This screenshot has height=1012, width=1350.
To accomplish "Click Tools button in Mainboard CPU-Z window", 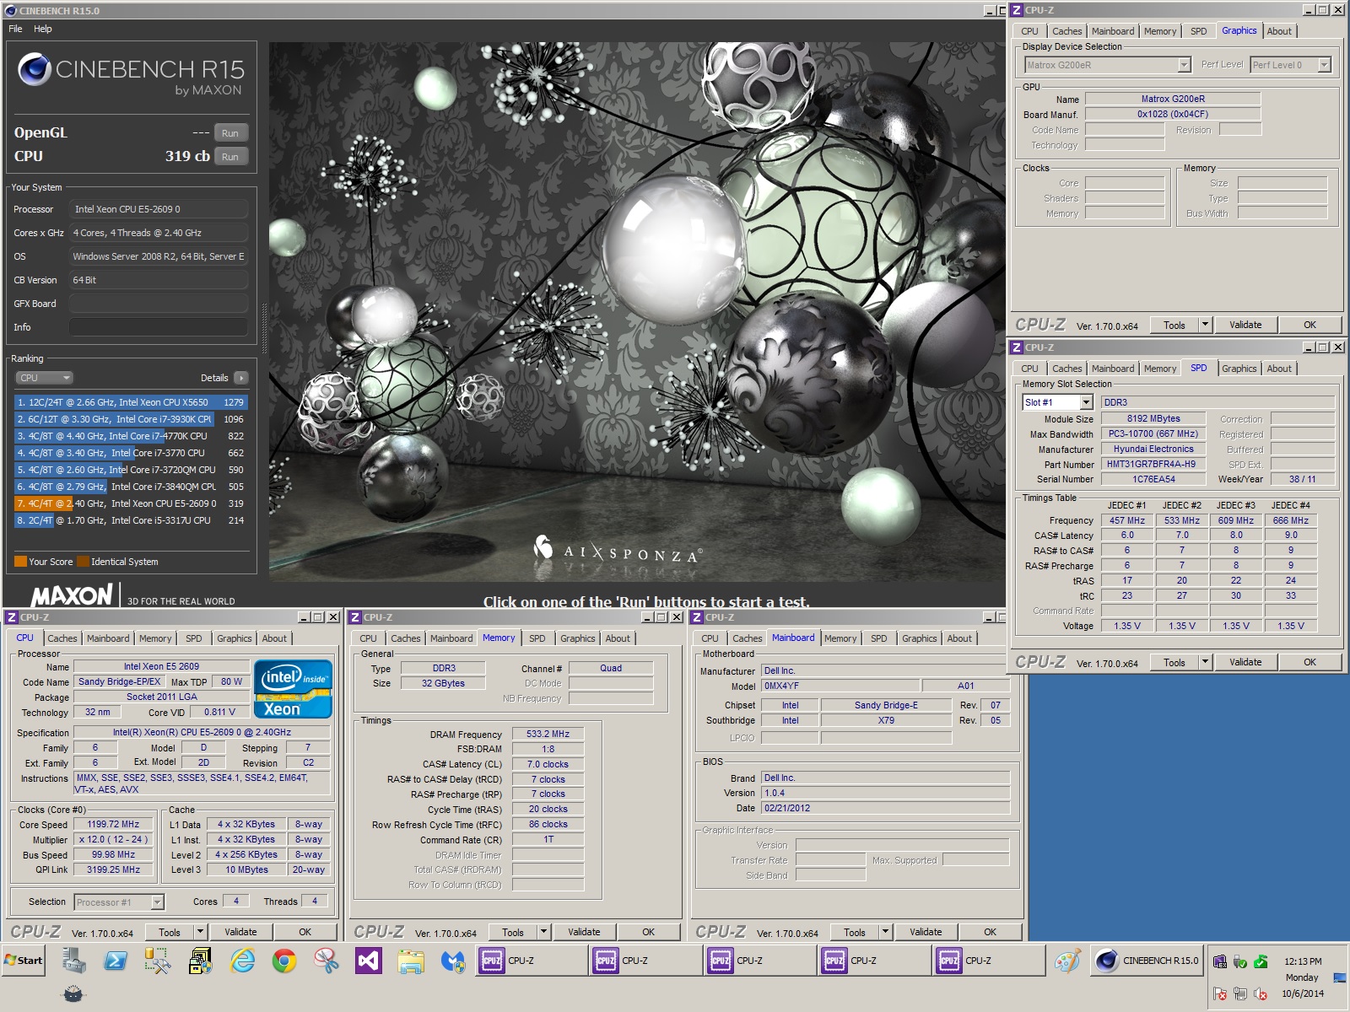I will pos(854,932).
